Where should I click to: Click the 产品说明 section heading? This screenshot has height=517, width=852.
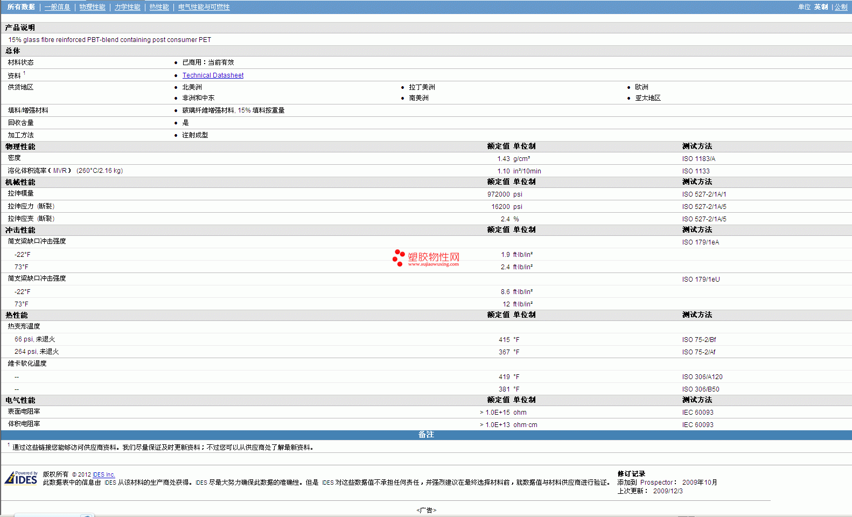click(x=20, y=27)
